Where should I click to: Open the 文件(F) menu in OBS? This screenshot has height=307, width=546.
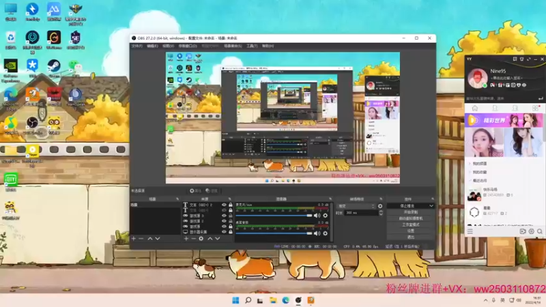pos(137,46)
